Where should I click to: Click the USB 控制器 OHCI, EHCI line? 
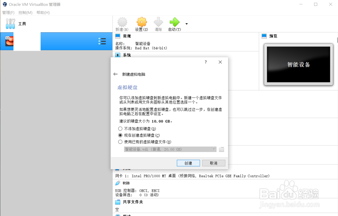(x=137, y=191)
